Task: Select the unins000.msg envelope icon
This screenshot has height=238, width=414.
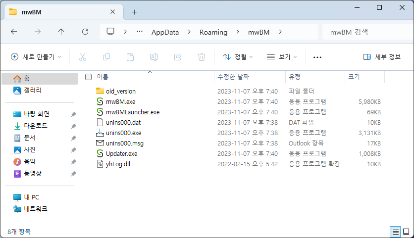Action: point(100,143)
